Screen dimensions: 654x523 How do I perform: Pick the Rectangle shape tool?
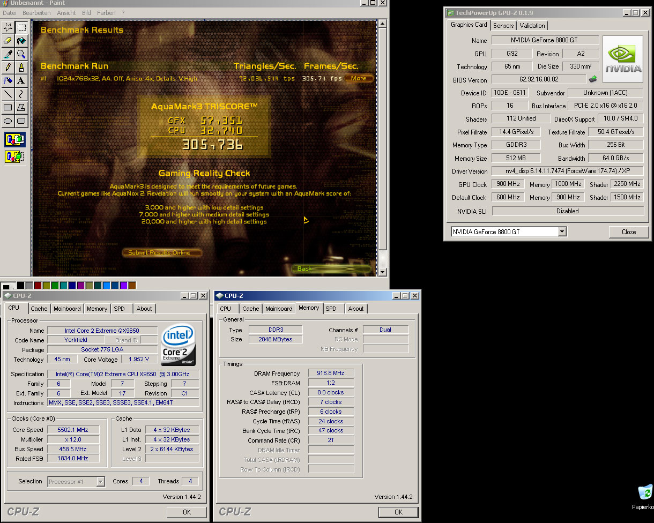coord(8,107)
